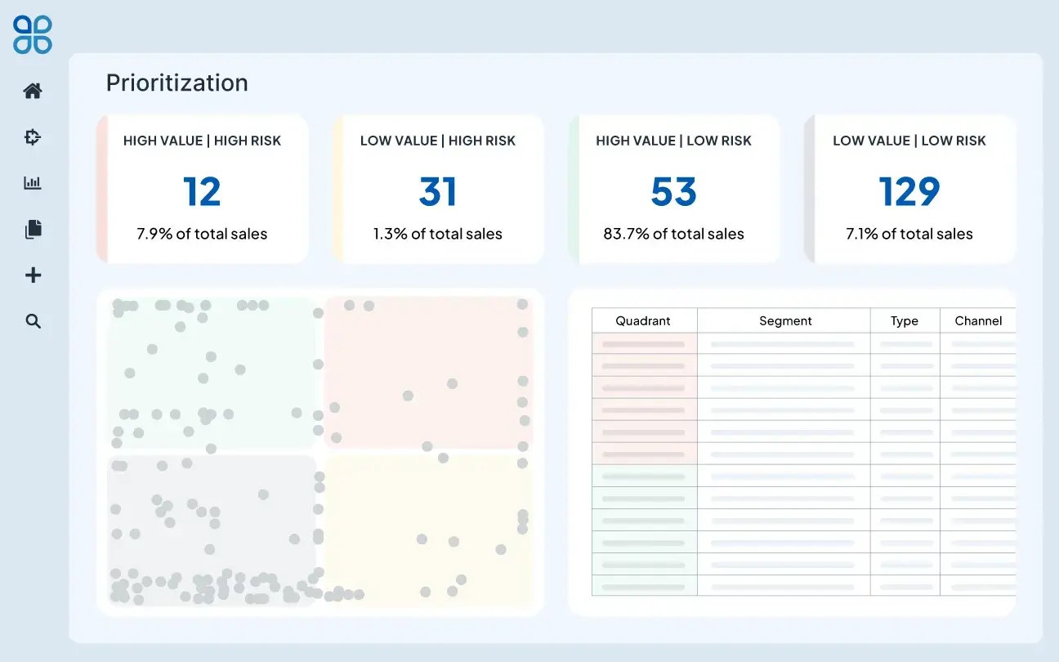Screen dimensions: 1059x662
Task: Click the gray lower-left scatter quadrant
Action: [212, 530]
